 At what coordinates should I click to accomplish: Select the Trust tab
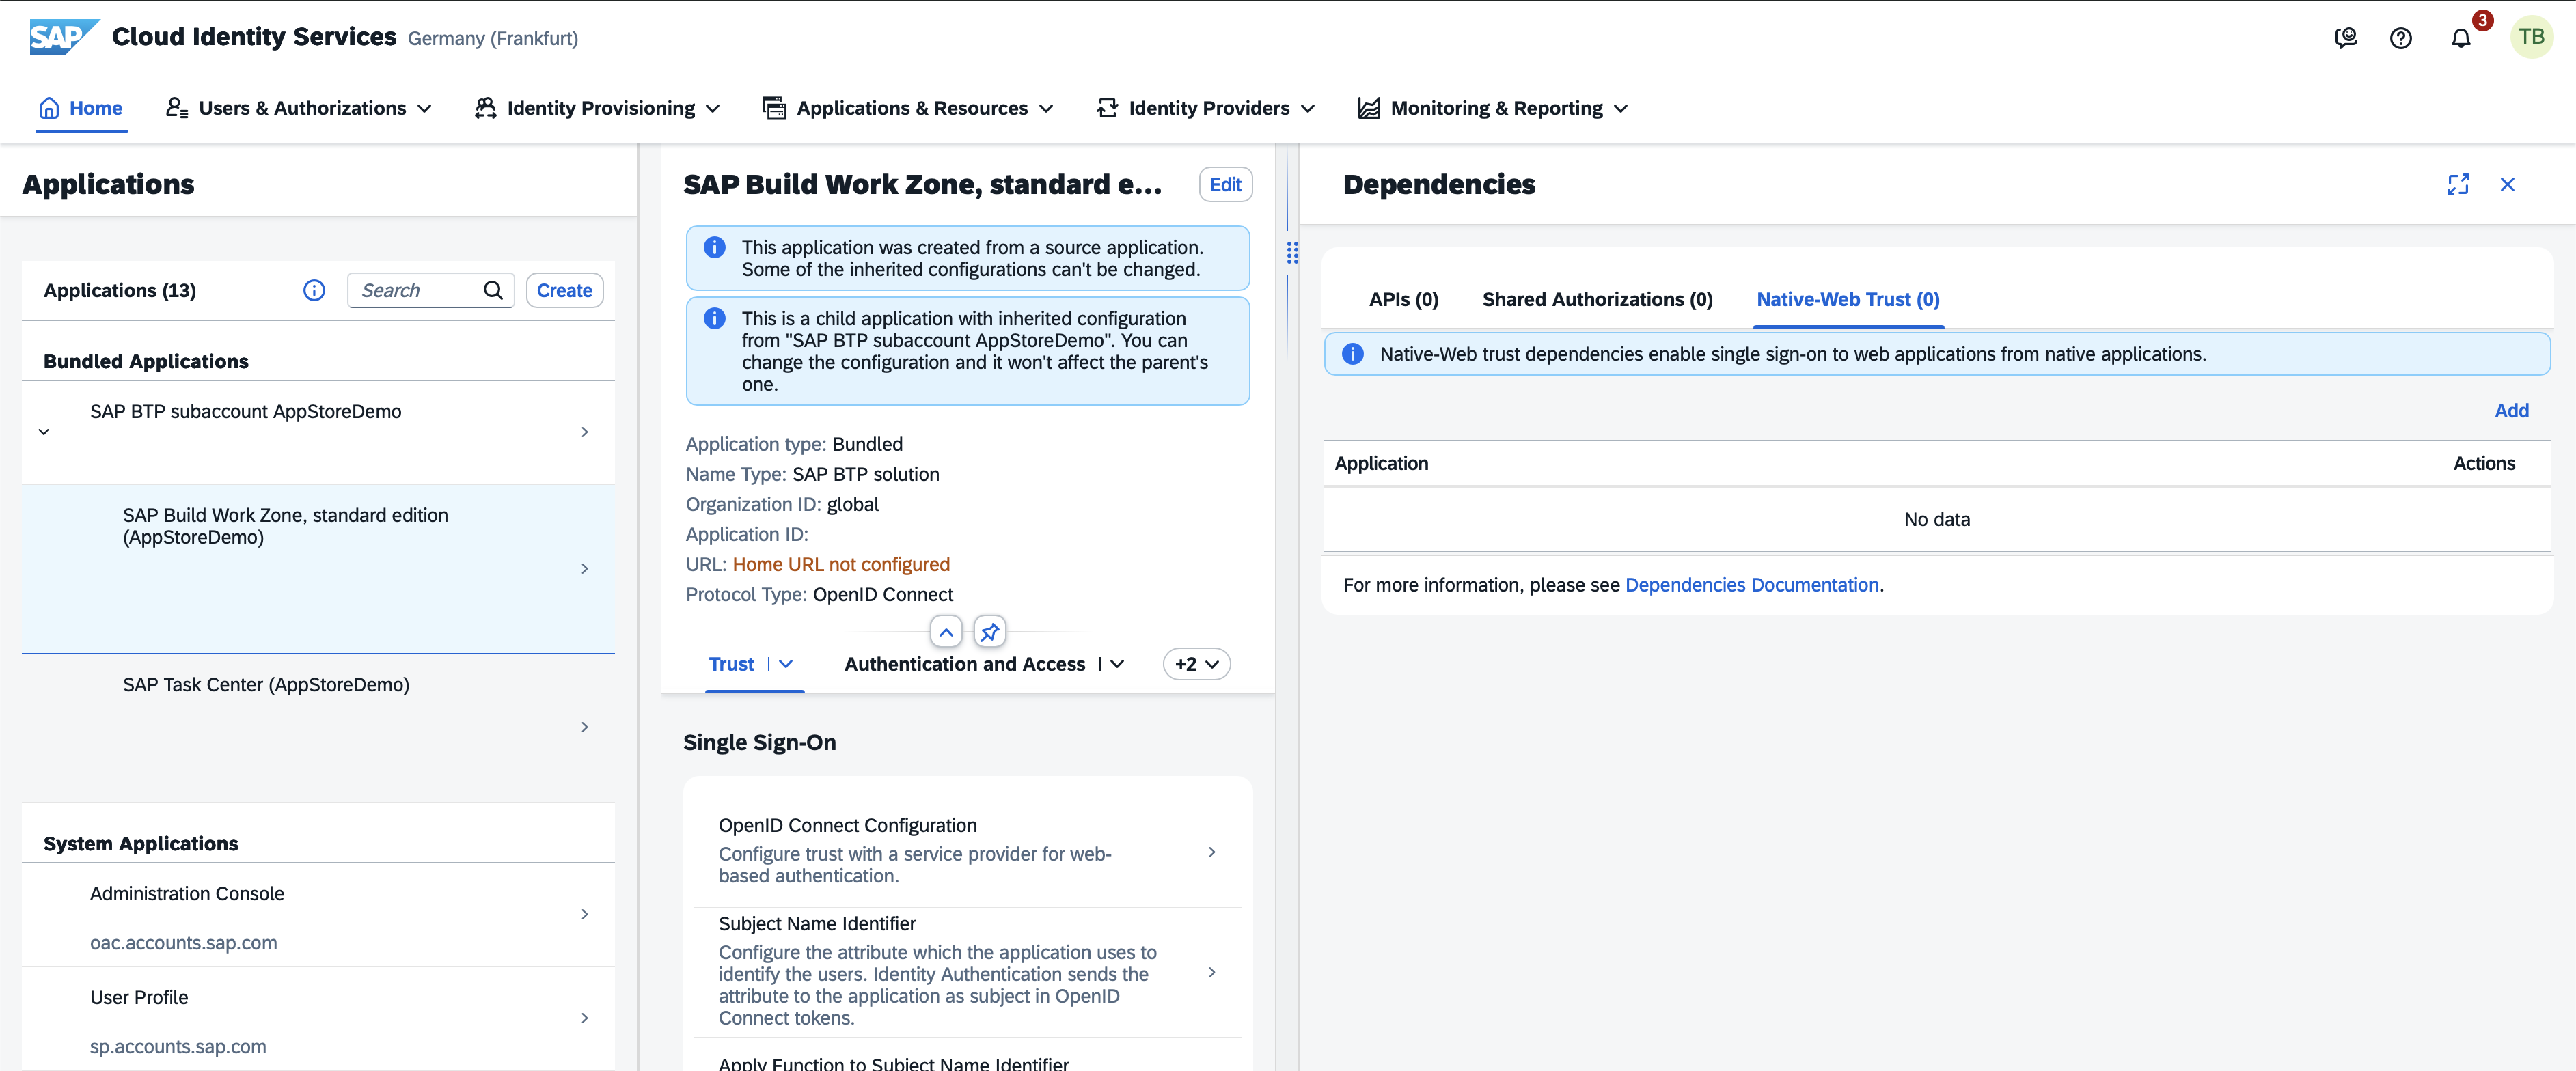pos(731,664)
